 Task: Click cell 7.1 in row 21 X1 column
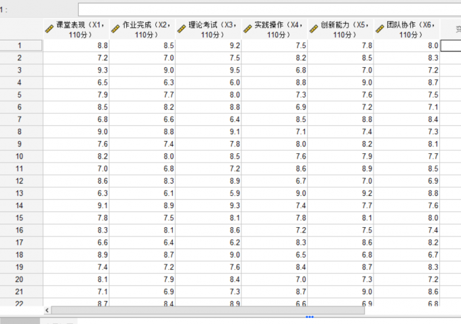[76, 292]
